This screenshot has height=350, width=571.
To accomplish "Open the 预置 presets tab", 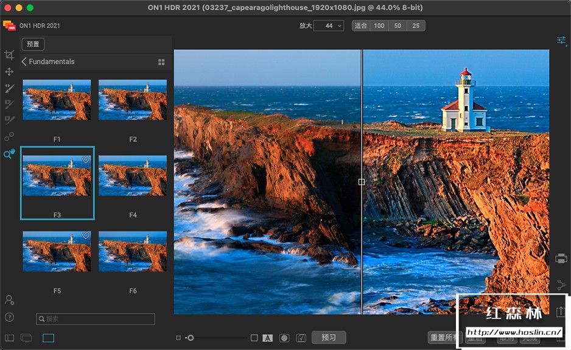I will tap(33, 44).
